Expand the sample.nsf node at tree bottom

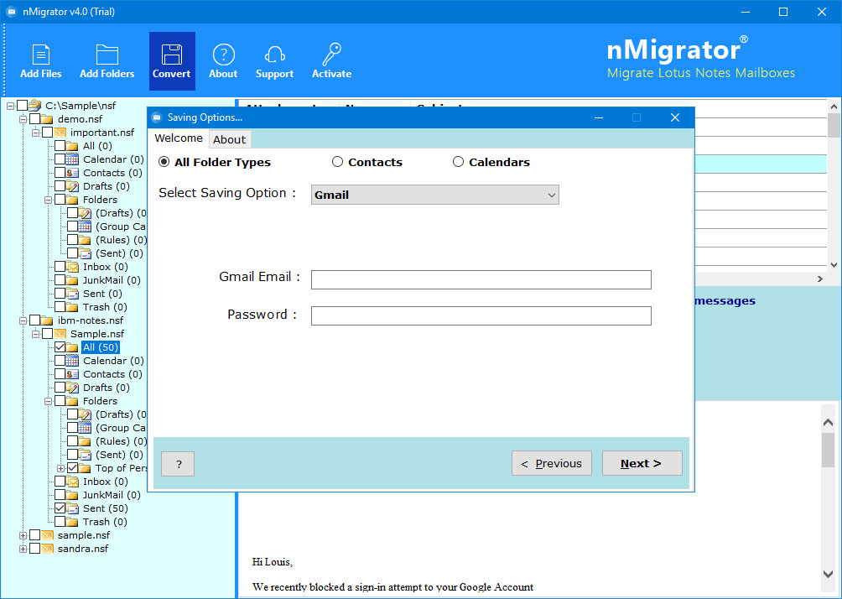coord(23,535)
